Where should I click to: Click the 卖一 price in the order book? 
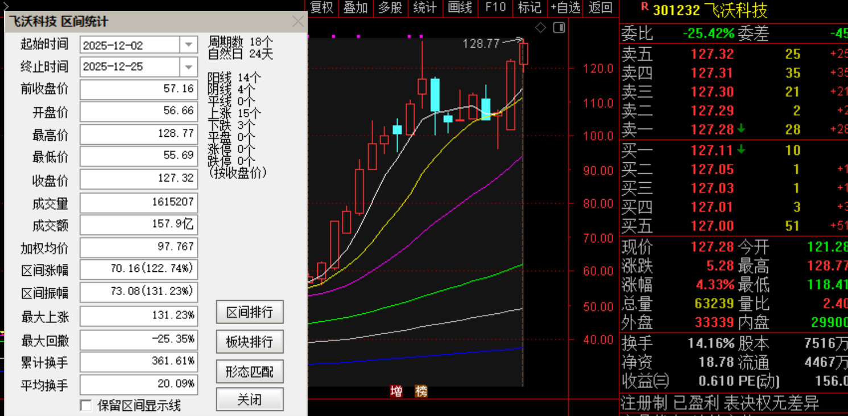pos(712,129)
